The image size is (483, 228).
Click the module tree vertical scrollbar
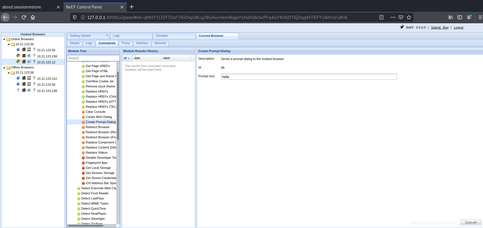click(118, 106)
